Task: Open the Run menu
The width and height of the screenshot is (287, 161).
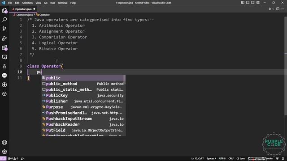Action: [52, 3]
